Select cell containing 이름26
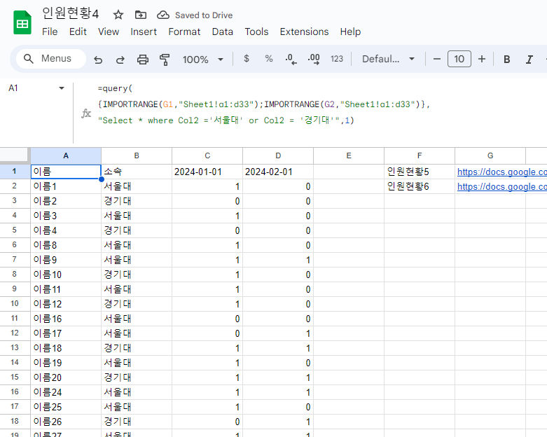The width and height of the screenshot is (547, 437). tap(66, 422)
